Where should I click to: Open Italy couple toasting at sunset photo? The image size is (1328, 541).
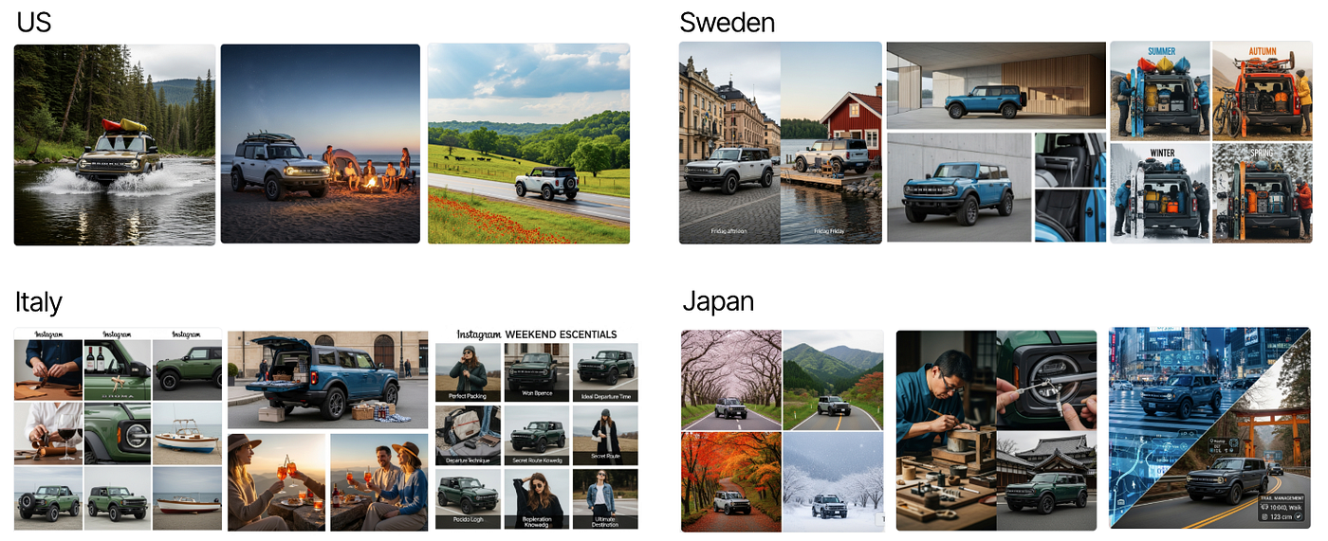379,481
